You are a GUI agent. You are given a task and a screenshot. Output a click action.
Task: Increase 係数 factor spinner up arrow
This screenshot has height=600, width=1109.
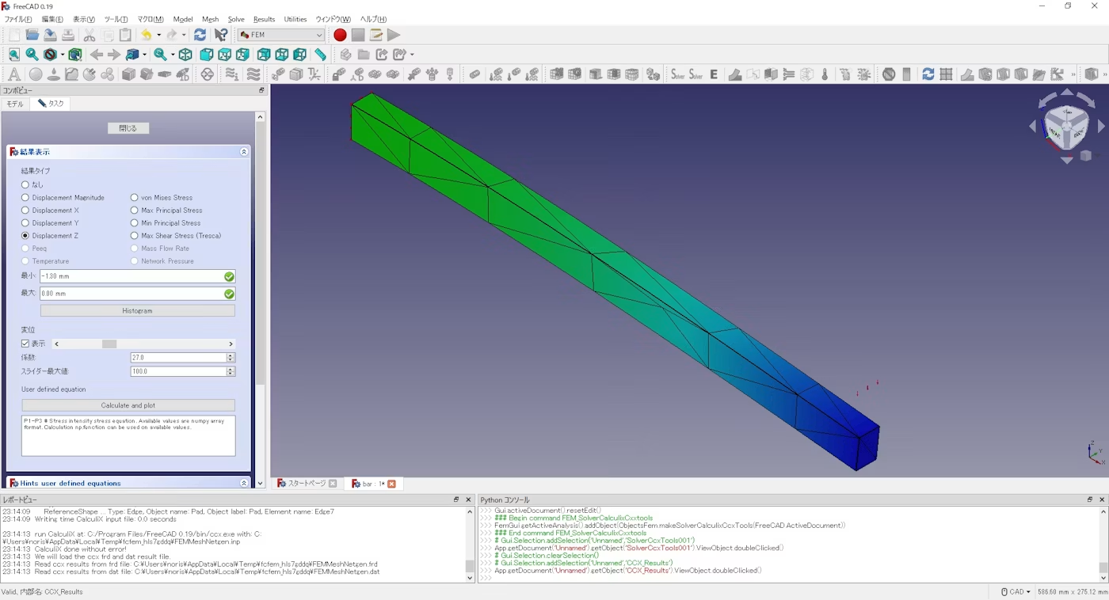231,355
